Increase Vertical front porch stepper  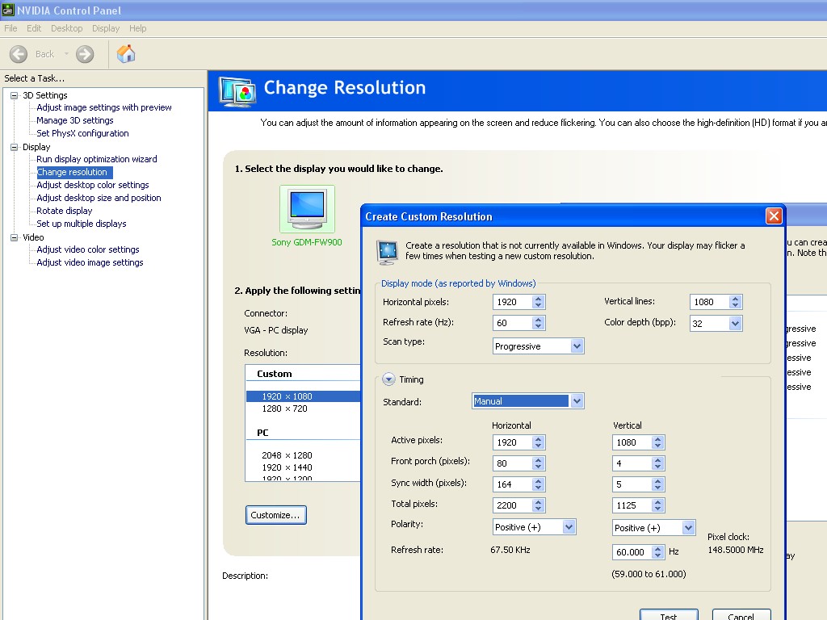click(657, 460)
